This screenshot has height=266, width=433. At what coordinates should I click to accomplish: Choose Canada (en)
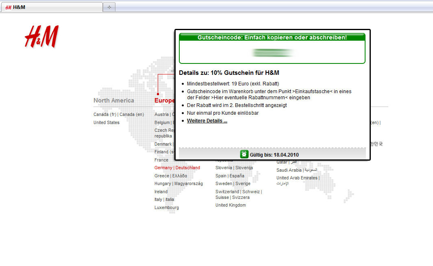132,114
